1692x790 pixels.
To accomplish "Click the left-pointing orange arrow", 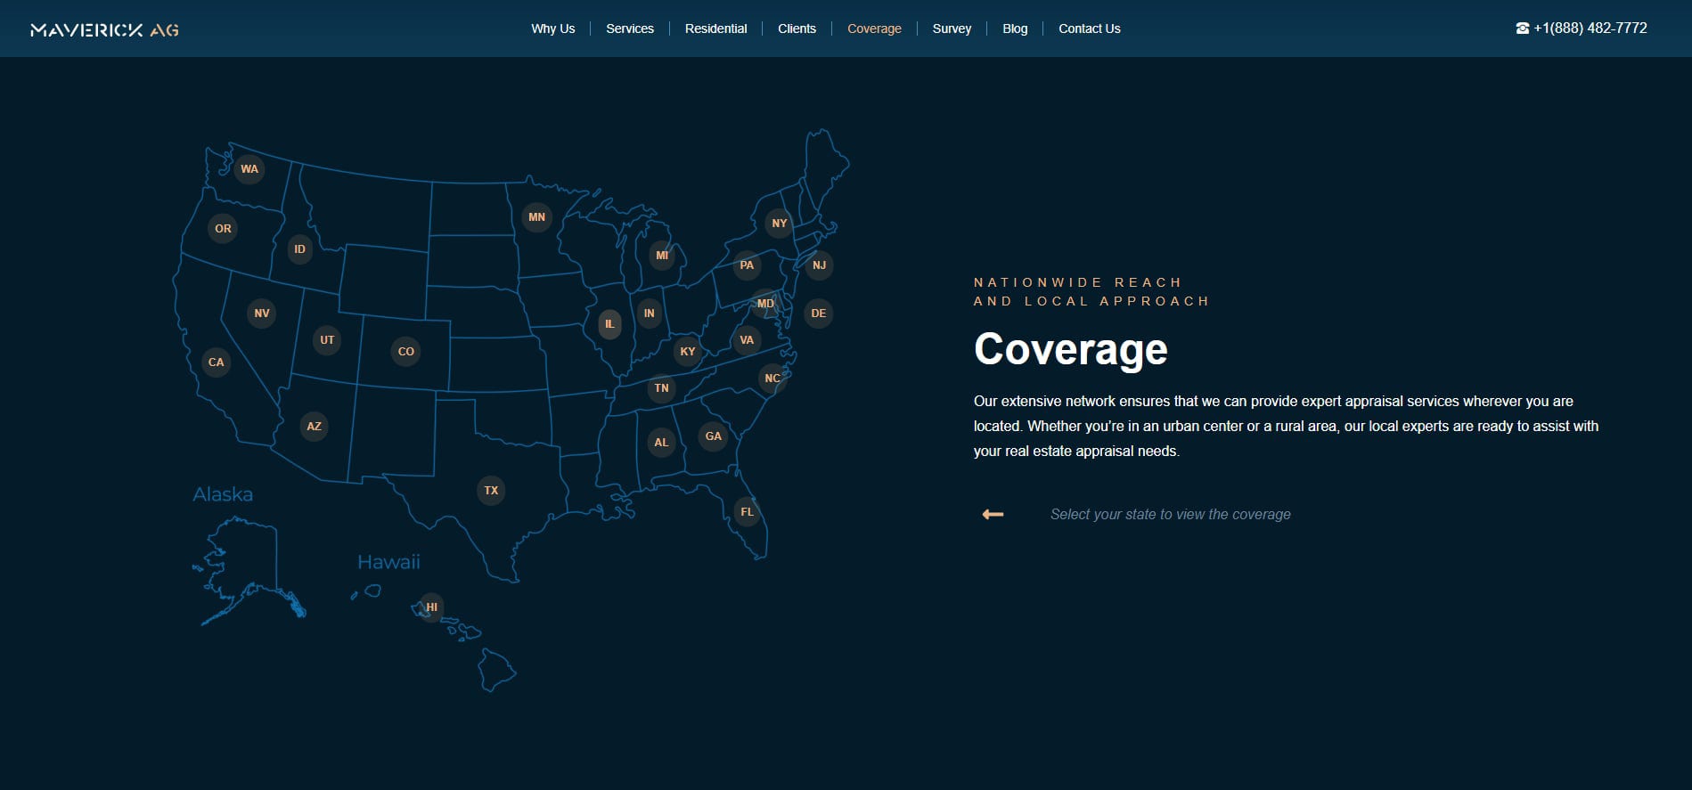I will (x=993, y=515).
